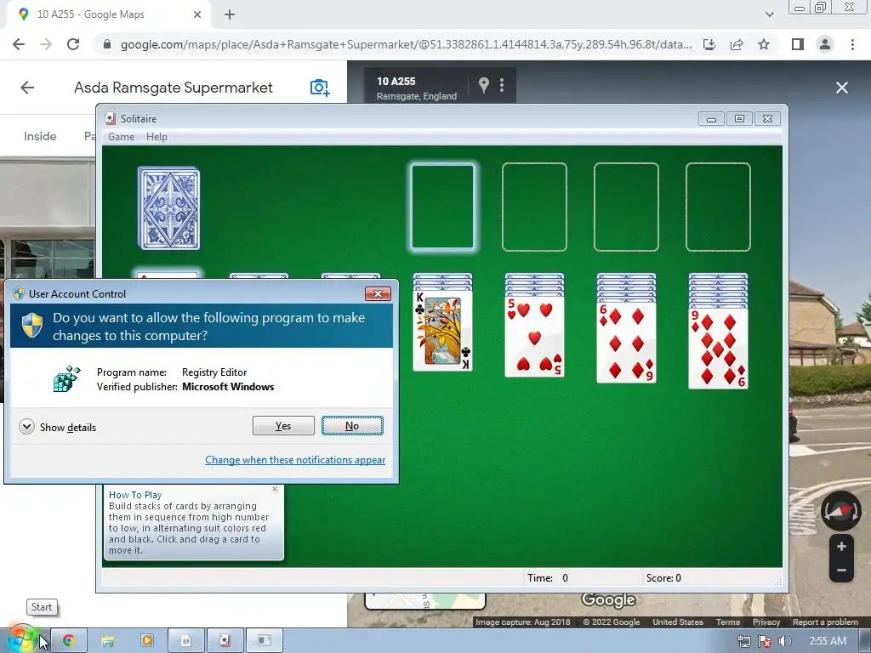Click the volume icon in system tray
The height and width of the screenshot is (653, 871).
(785, 641)
